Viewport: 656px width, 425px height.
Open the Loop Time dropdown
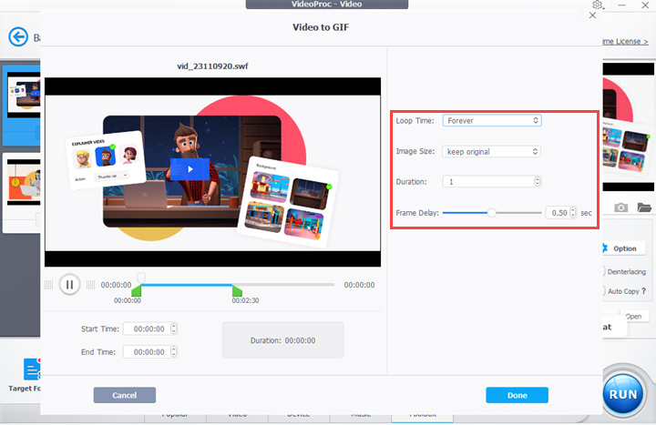492,120
